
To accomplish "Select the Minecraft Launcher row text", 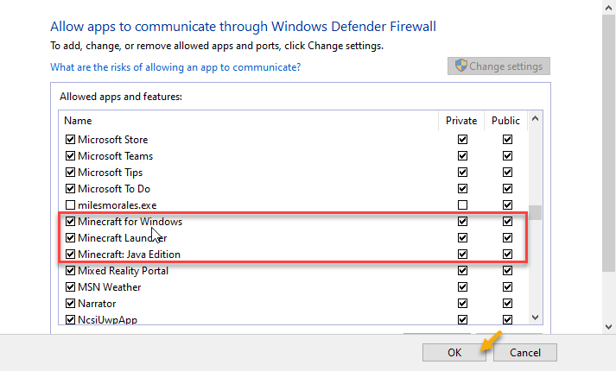I will tap(123, 237).
